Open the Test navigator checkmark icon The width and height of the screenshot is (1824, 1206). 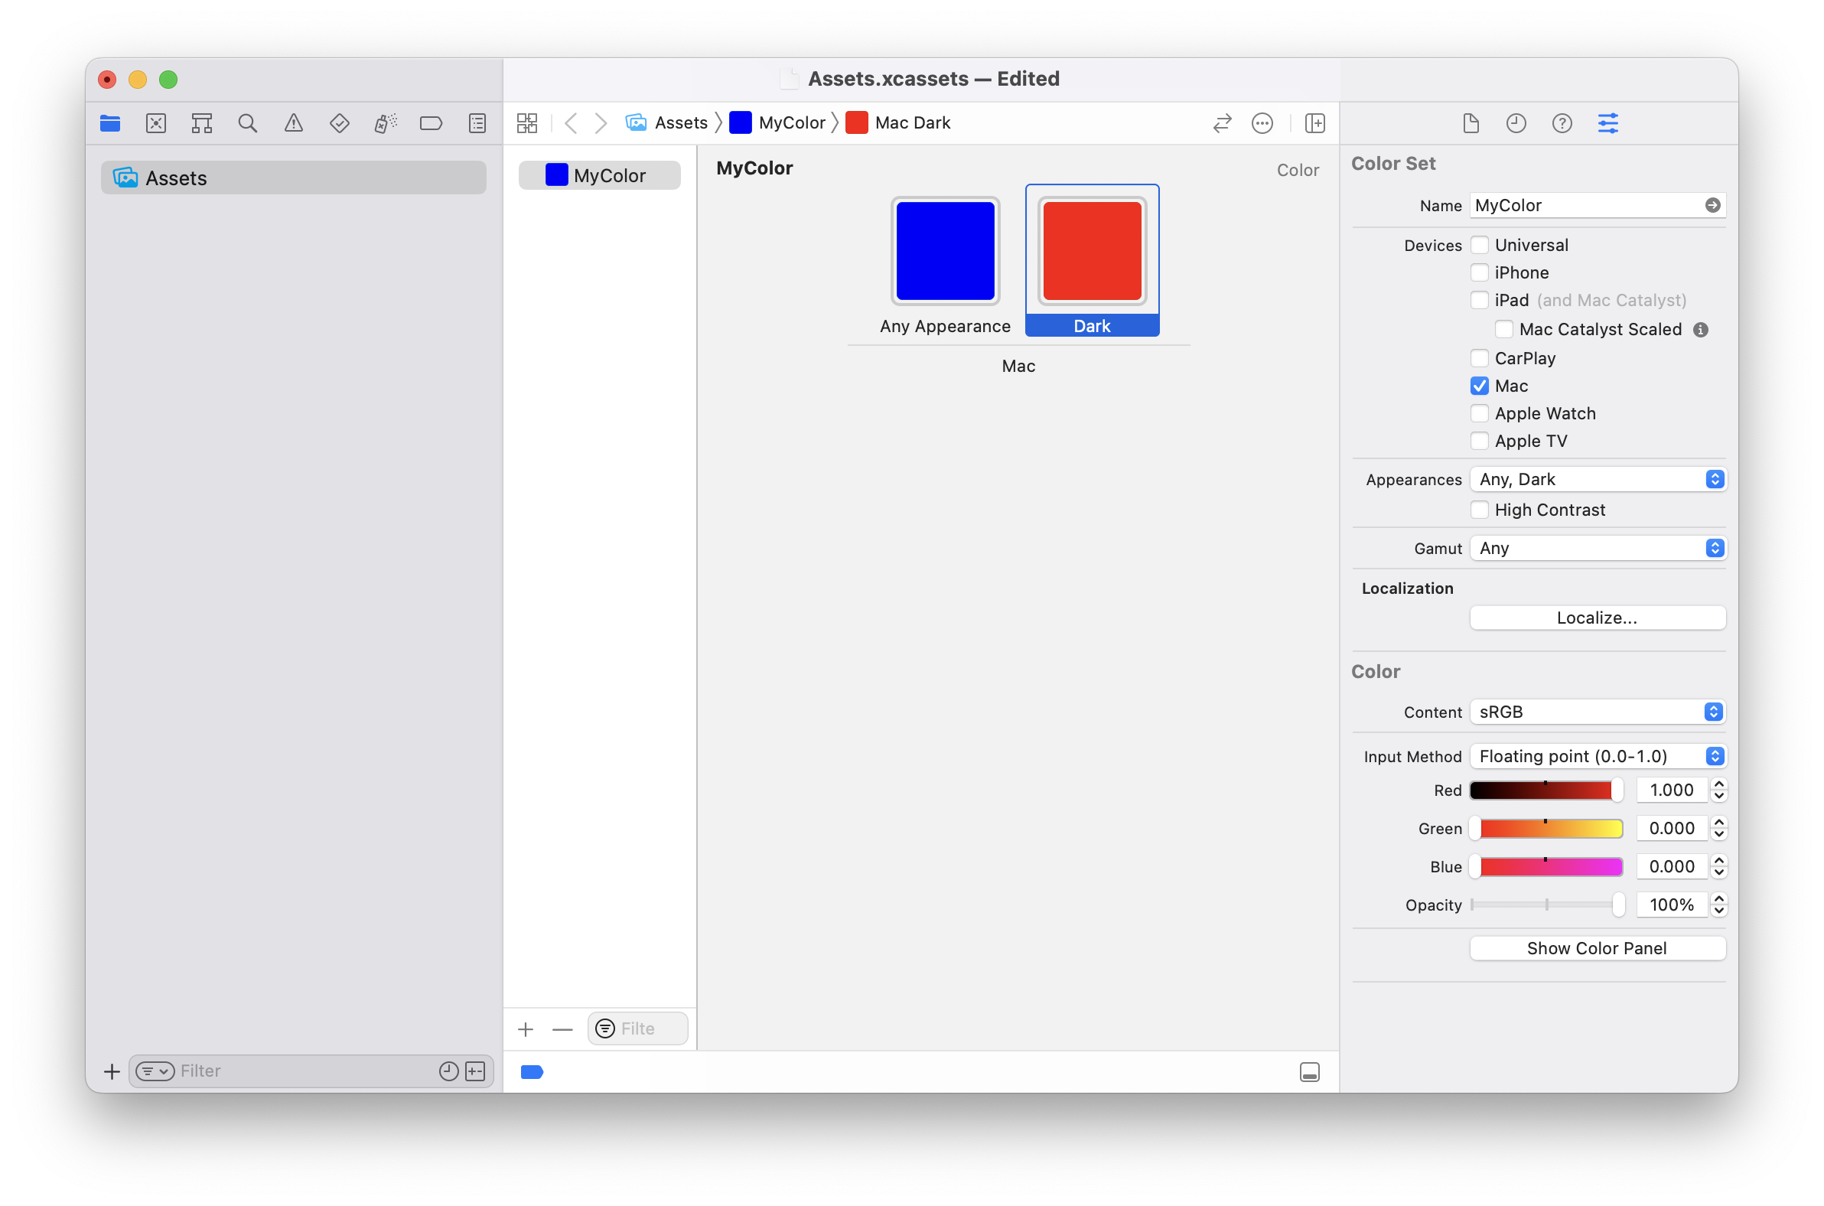(339, 123)
